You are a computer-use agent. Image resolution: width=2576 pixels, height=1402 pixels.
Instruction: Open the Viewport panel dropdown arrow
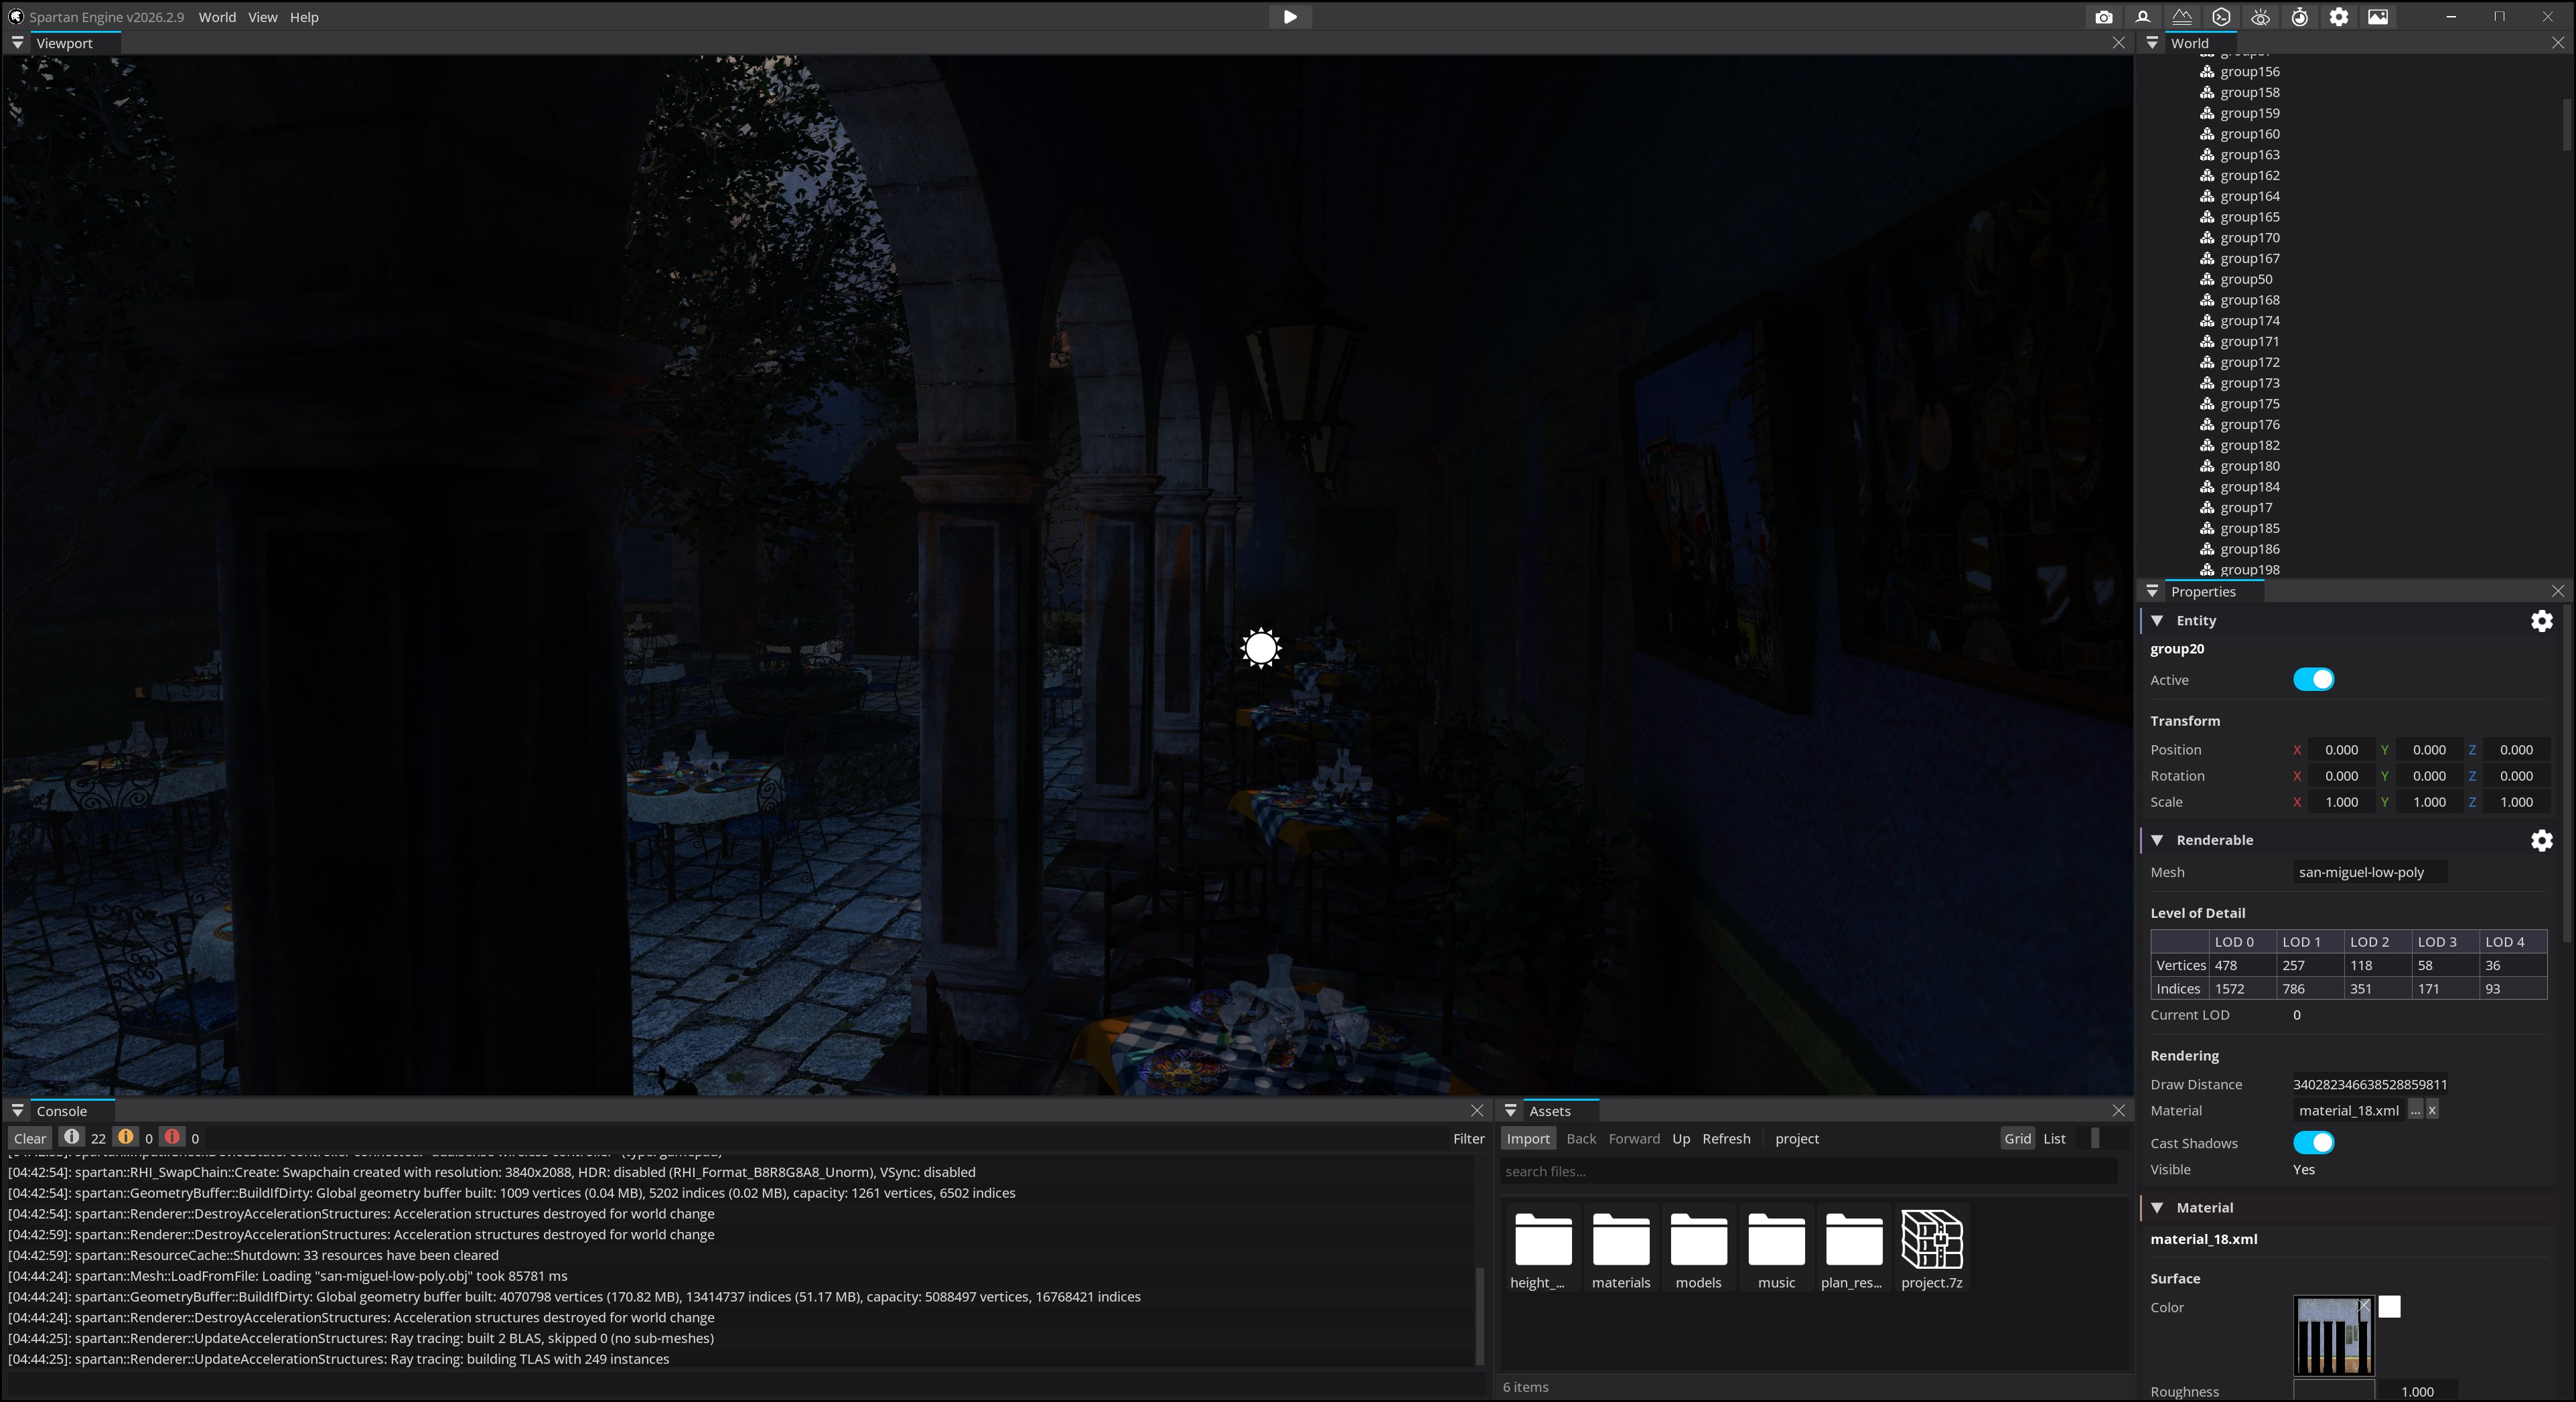17,43
